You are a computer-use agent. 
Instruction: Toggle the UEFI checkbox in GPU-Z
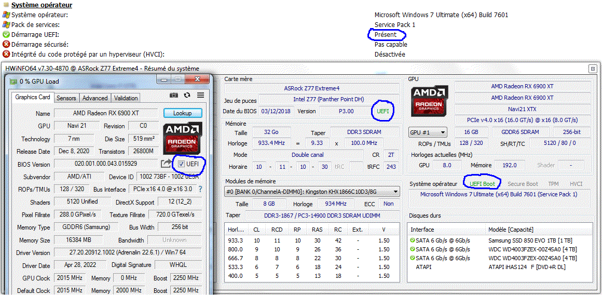pos(181,164)
